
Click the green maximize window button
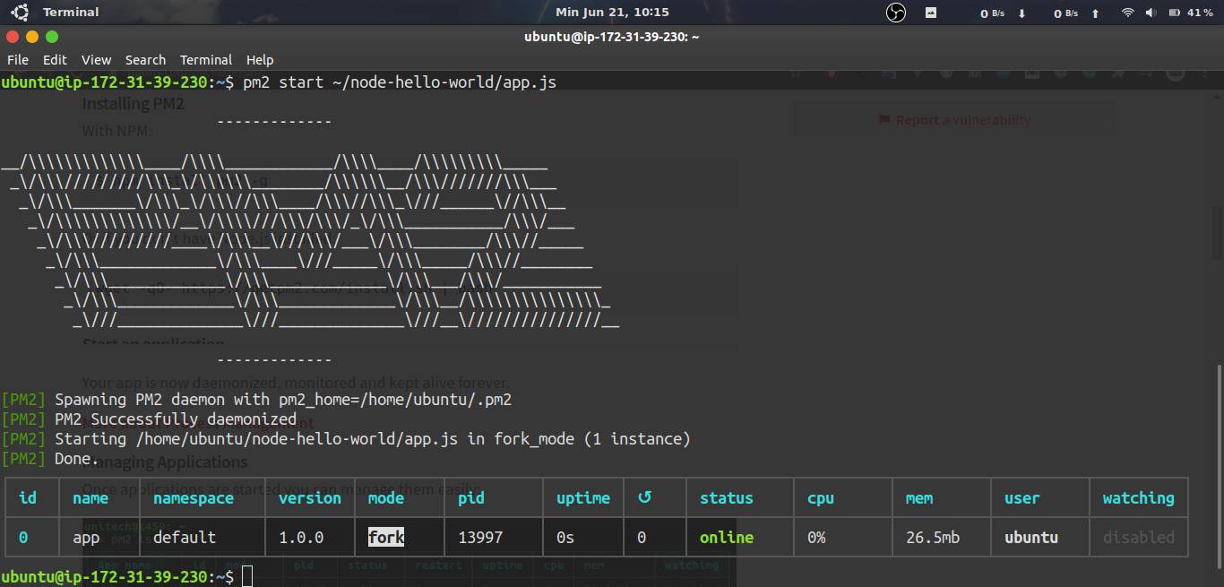coord(51,37)
